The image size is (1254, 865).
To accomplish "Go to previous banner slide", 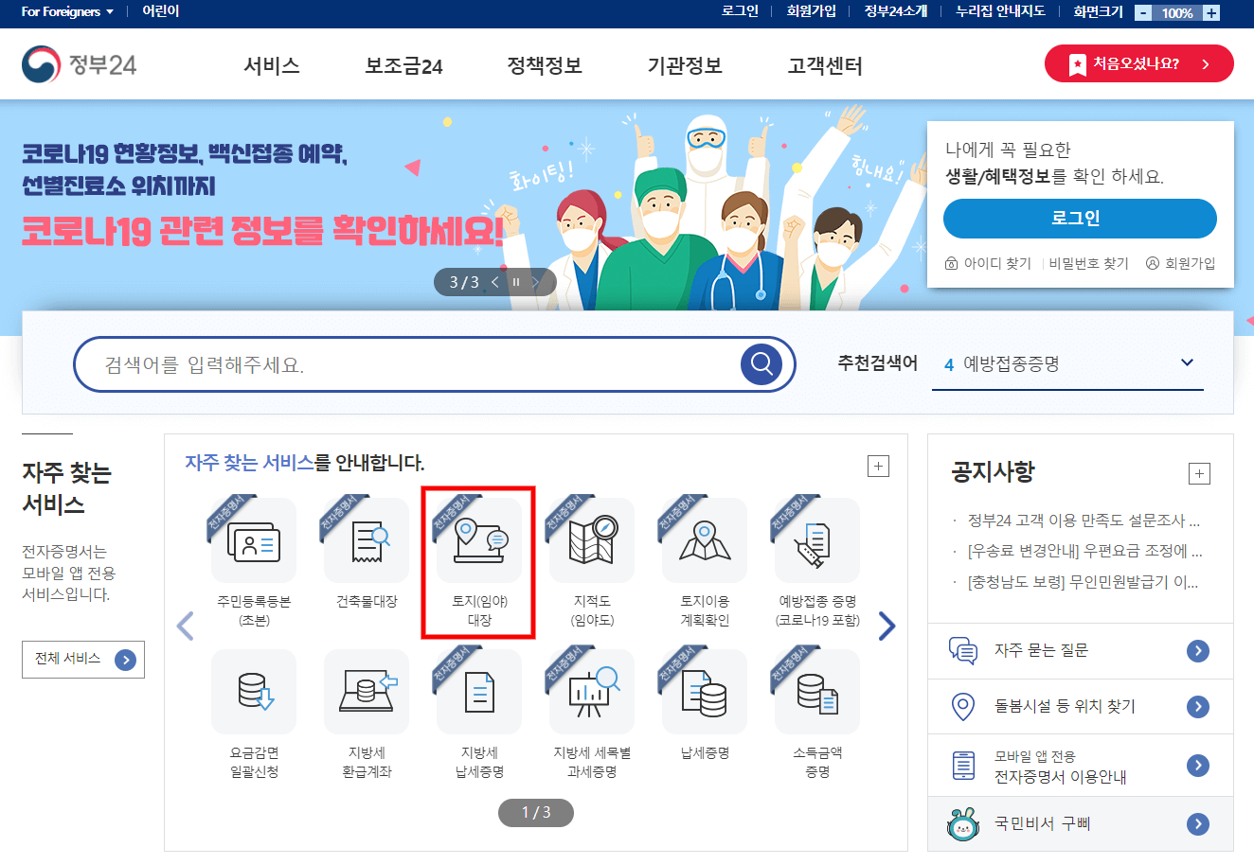I will tap(495, 282).
